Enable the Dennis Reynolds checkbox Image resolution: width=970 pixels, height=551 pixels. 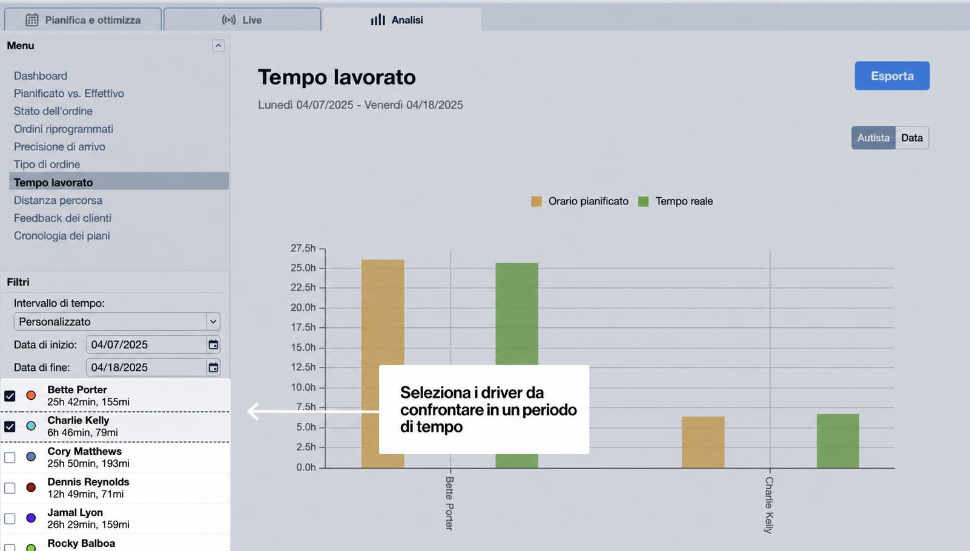tap(10, 487)
